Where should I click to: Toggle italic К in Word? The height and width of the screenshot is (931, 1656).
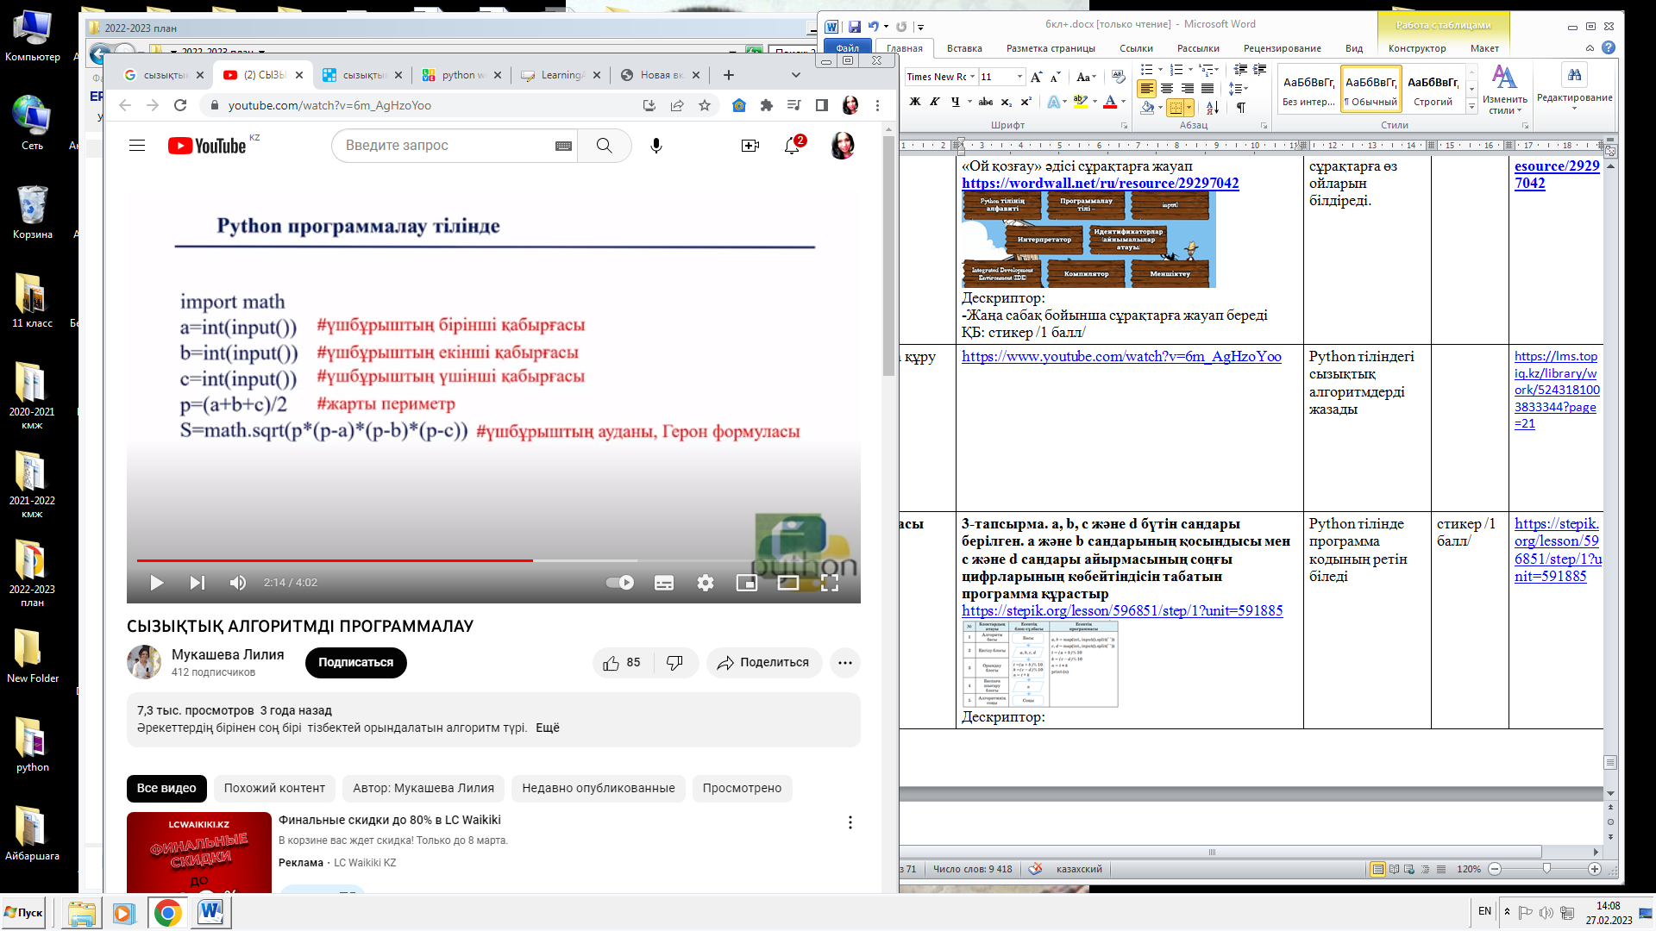pos(935,102)
